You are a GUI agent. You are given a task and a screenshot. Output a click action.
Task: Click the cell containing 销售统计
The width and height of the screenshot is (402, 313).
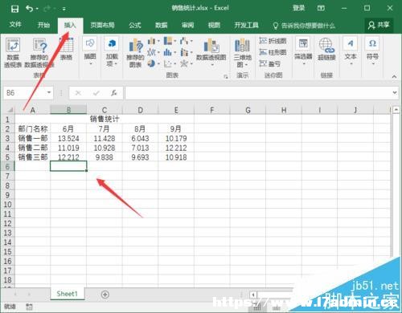point(105,119)
